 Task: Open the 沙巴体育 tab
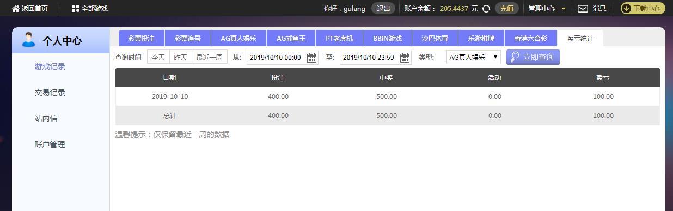(x=435, y=39)
